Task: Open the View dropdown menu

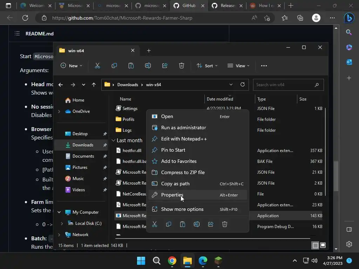Action: [x=238, y=65]
